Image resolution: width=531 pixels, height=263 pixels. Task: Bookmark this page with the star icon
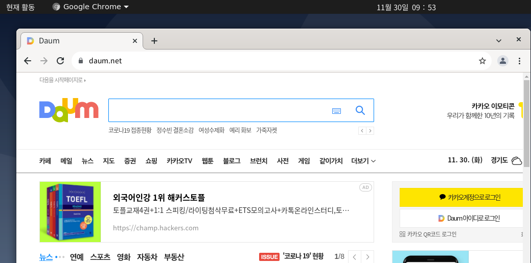pyautogui.click(x=482, y=61)
